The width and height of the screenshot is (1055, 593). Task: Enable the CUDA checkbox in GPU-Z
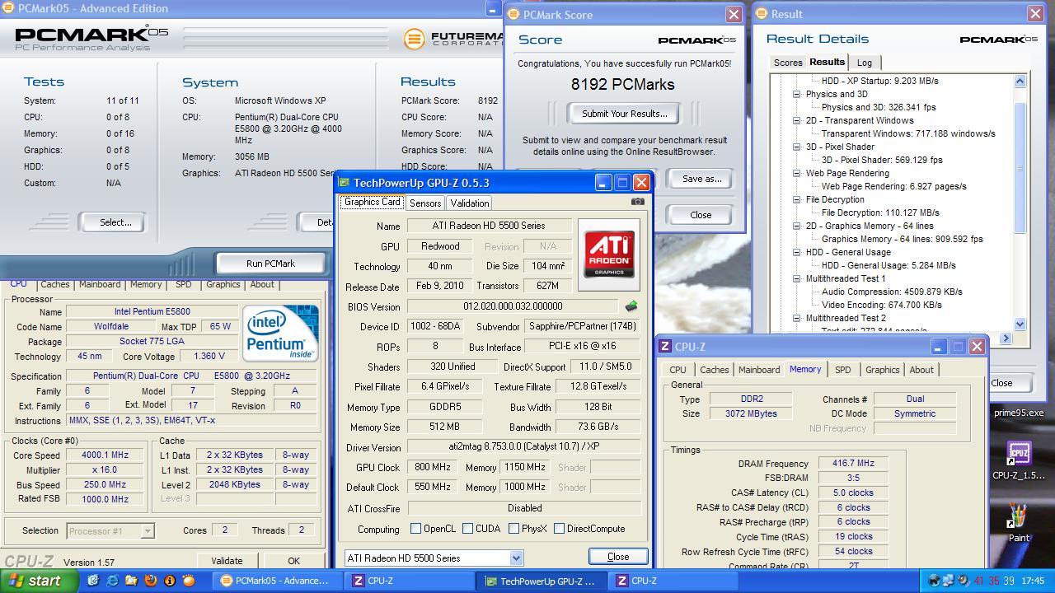tap(467, 529)
